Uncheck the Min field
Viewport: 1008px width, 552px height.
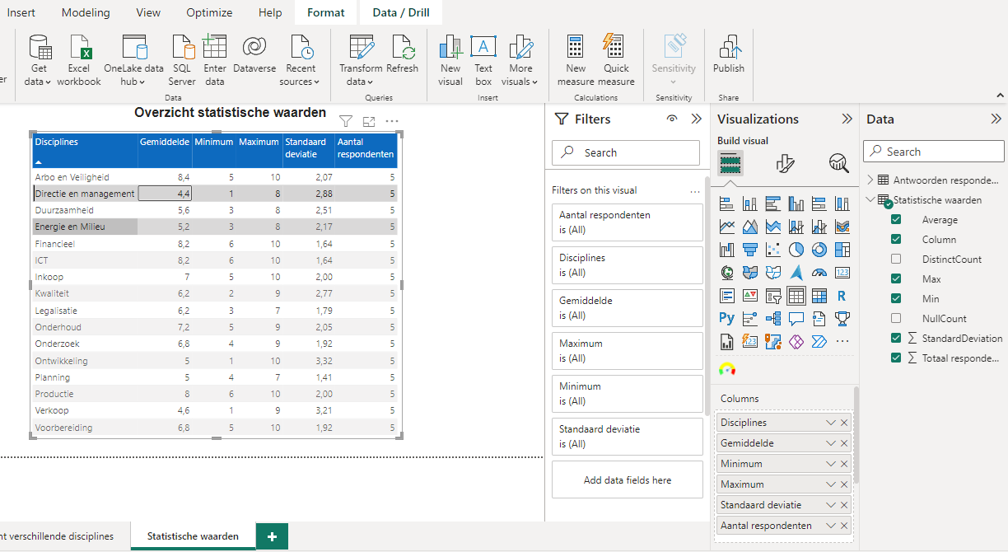(x=896, y=299)
